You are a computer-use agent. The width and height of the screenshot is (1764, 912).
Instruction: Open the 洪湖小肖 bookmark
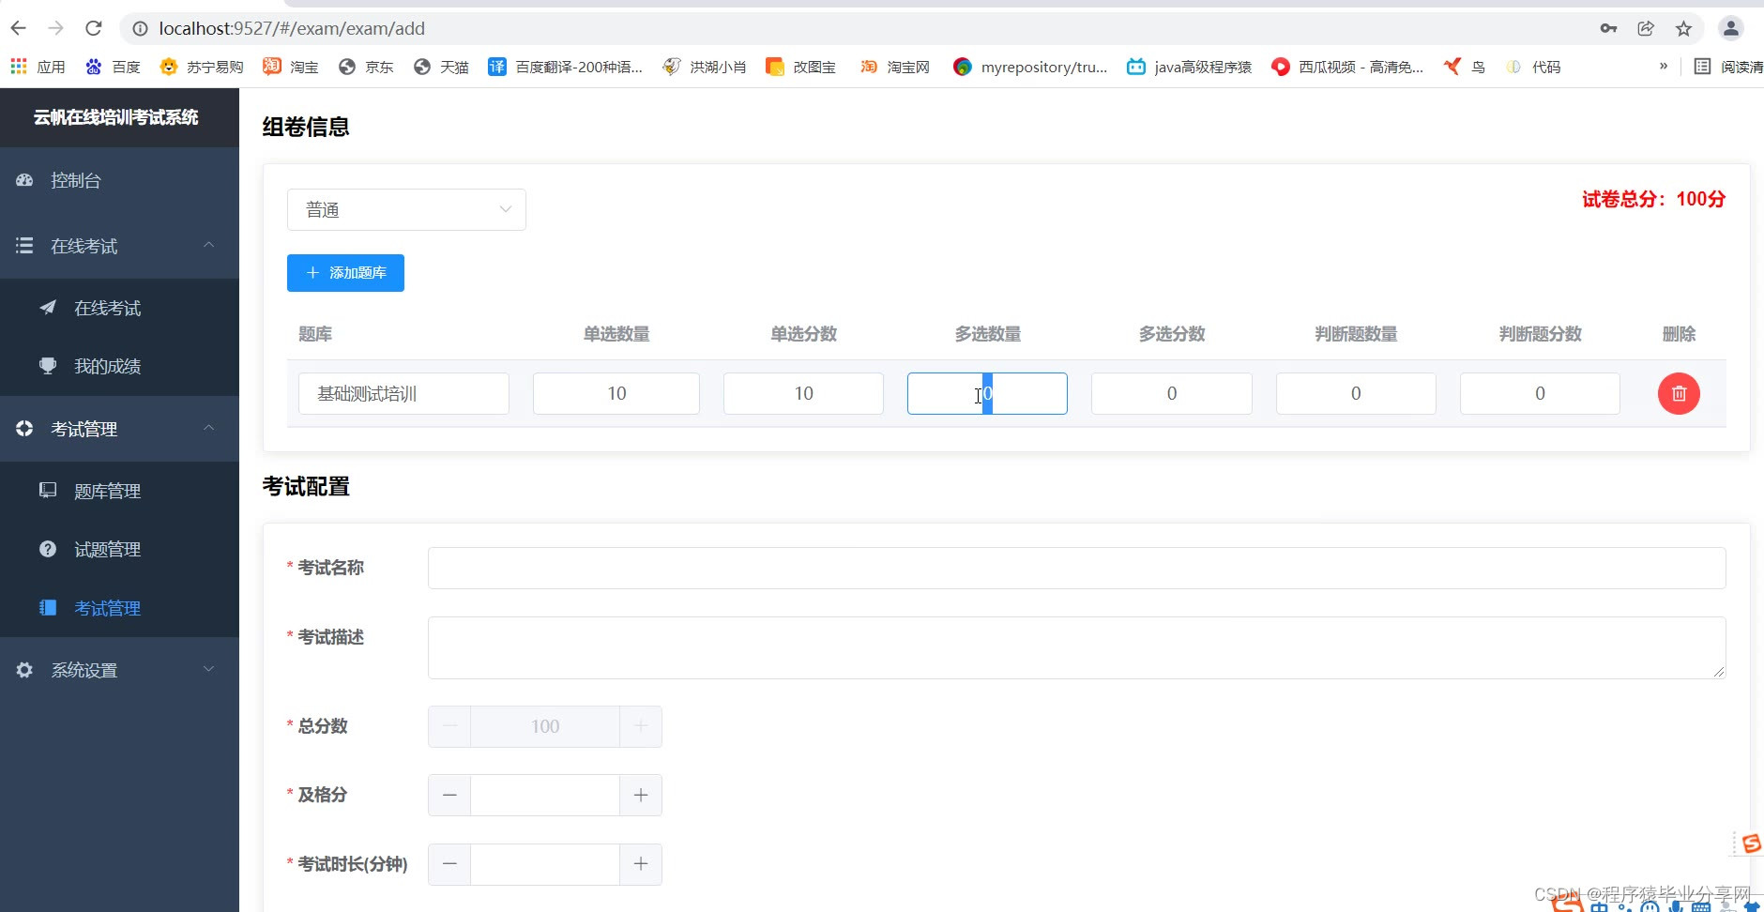(704, 67)
